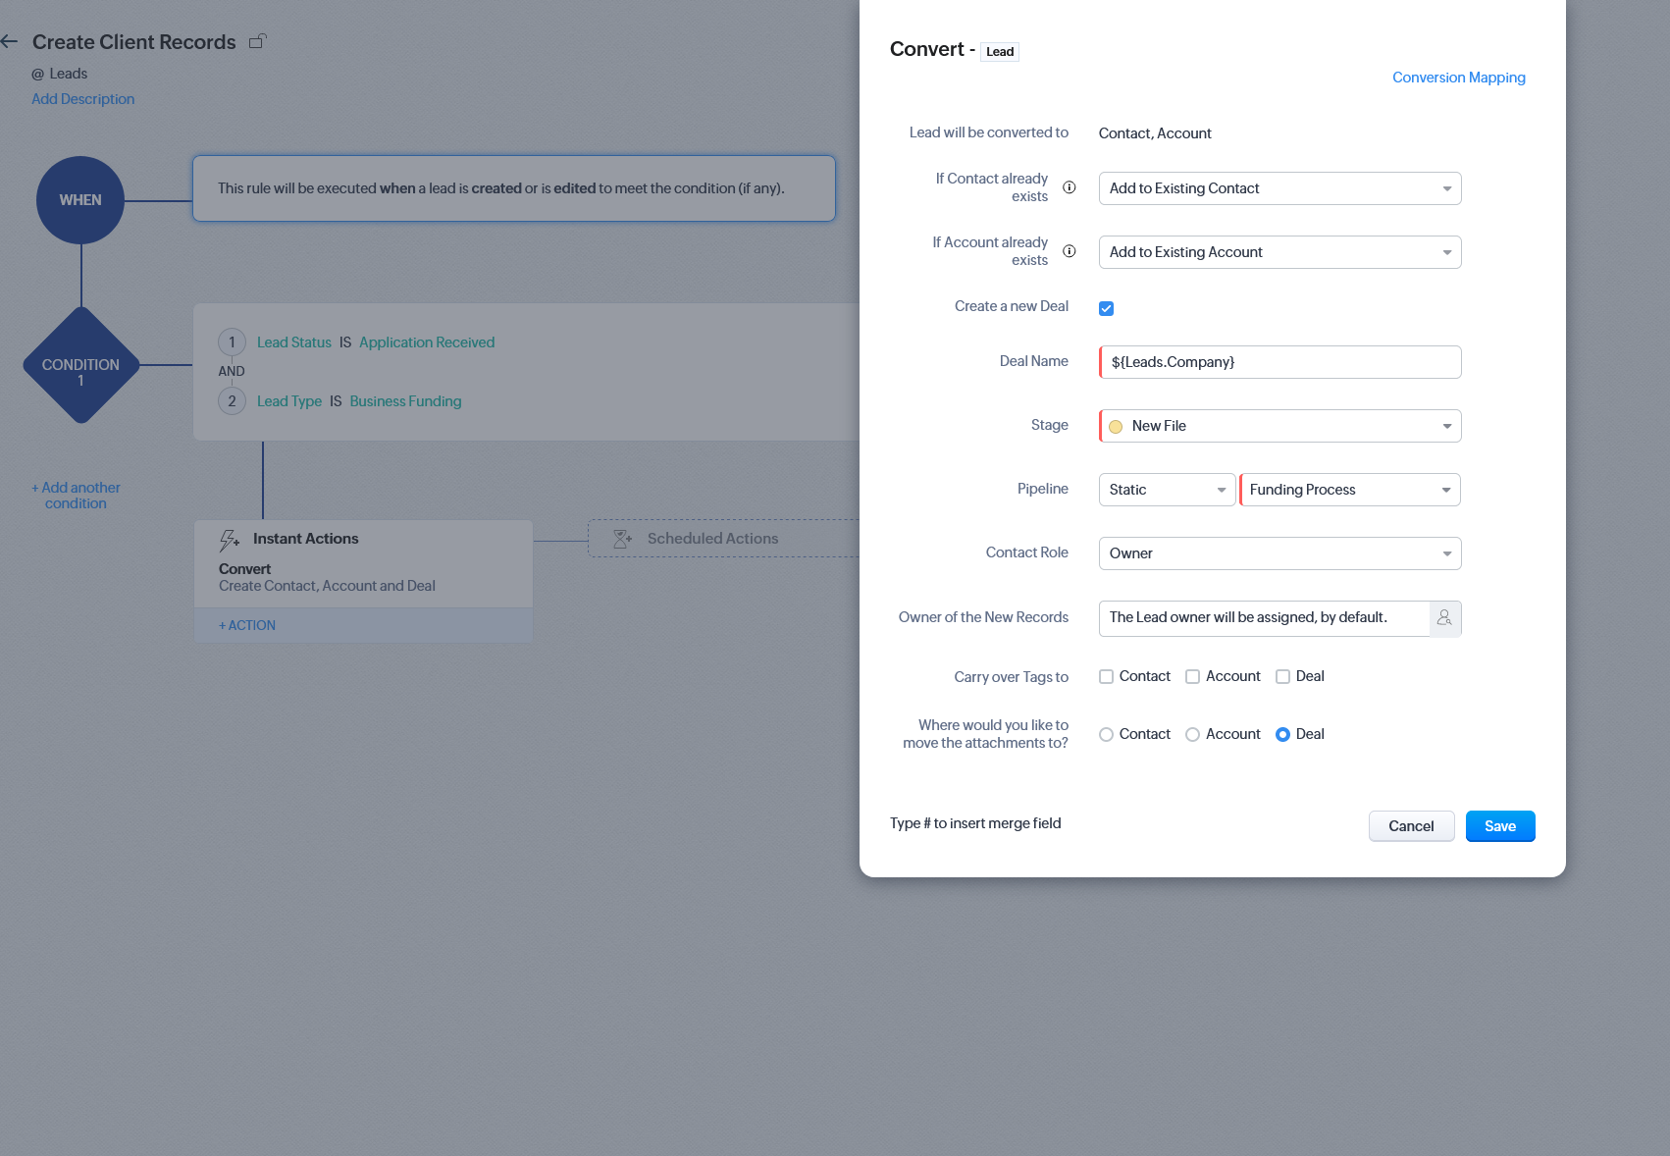Switch to the Scheduled Actions section
This screenshot has width=1670, height=1156.
point(712,538)
